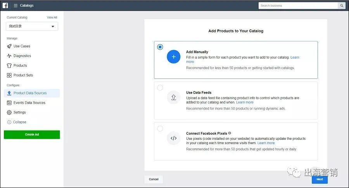Click the blue Next button
349x188 pixels.
click(320, 179)
